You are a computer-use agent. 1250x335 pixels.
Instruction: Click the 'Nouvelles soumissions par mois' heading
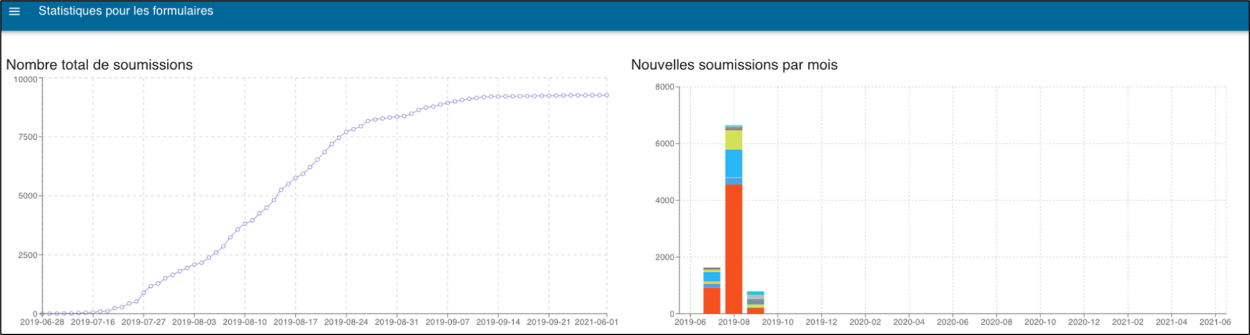click(734, 65)
